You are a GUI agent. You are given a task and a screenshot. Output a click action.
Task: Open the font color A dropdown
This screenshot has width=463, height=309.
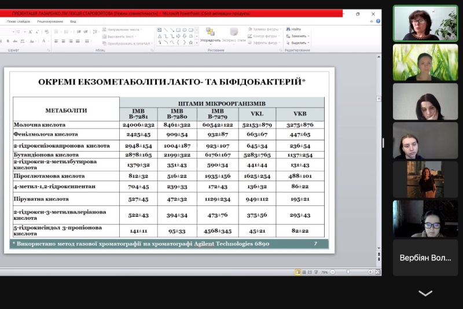(x=45, y=41)
